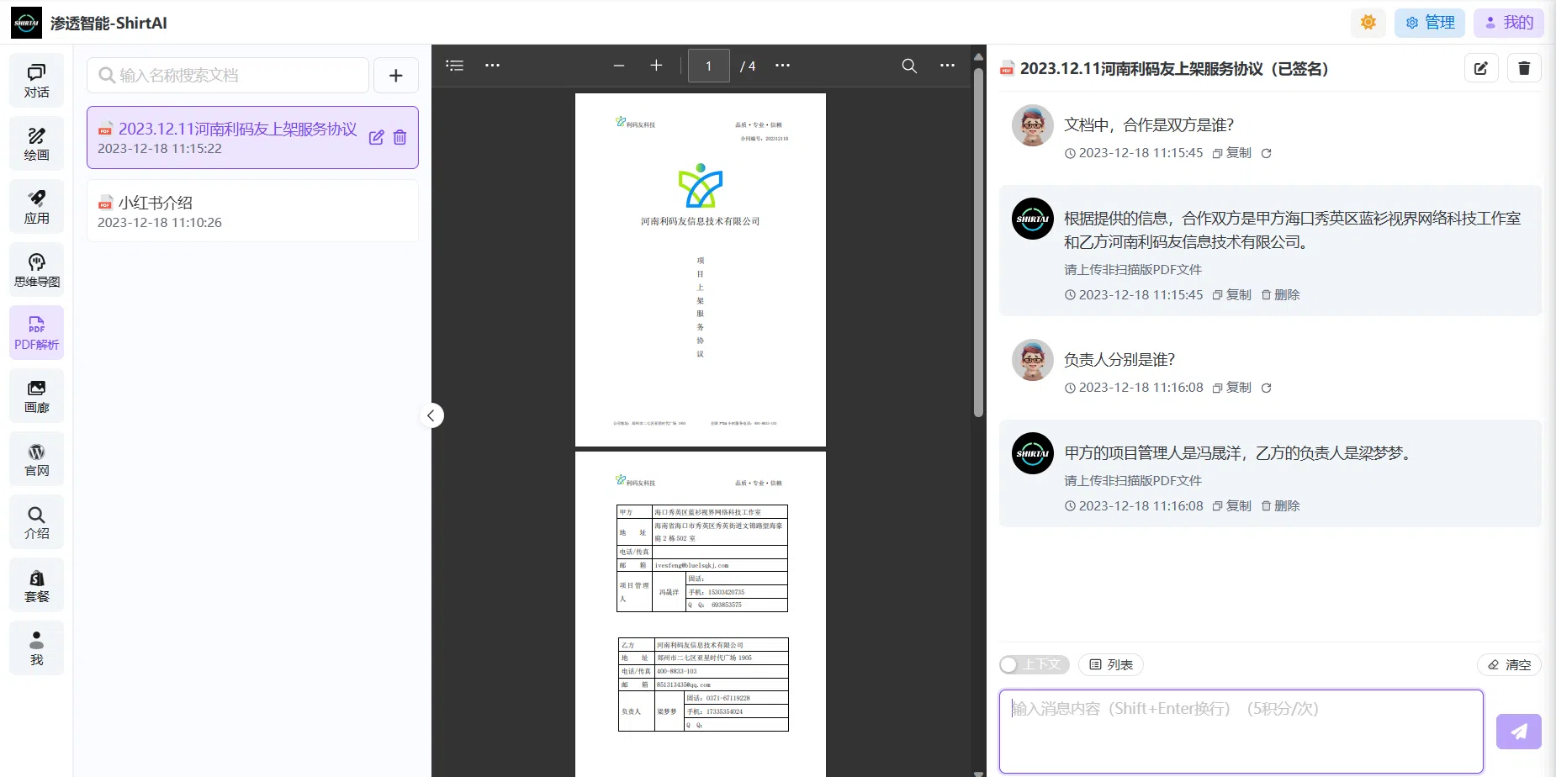This screenshot has height=777, width=1556.
Task: Open the 应用 apps section
Action: [36, 207]
